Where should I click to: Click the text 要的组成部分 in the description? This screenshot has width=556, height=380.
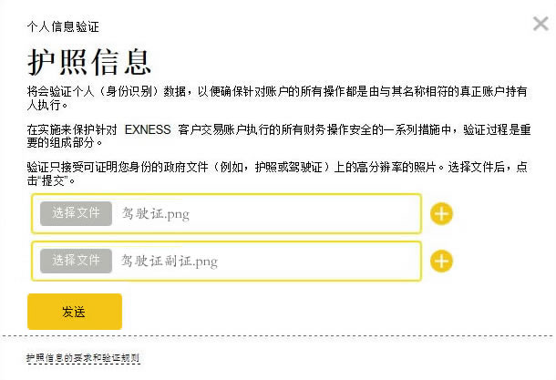tap(60, 142)
